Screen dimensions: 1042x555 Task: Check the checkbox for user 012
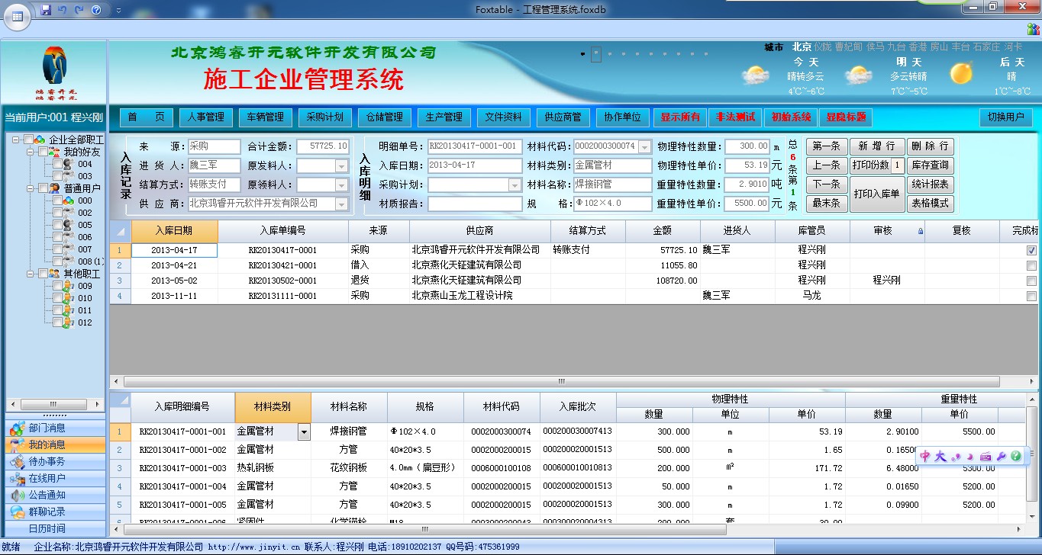57,322
